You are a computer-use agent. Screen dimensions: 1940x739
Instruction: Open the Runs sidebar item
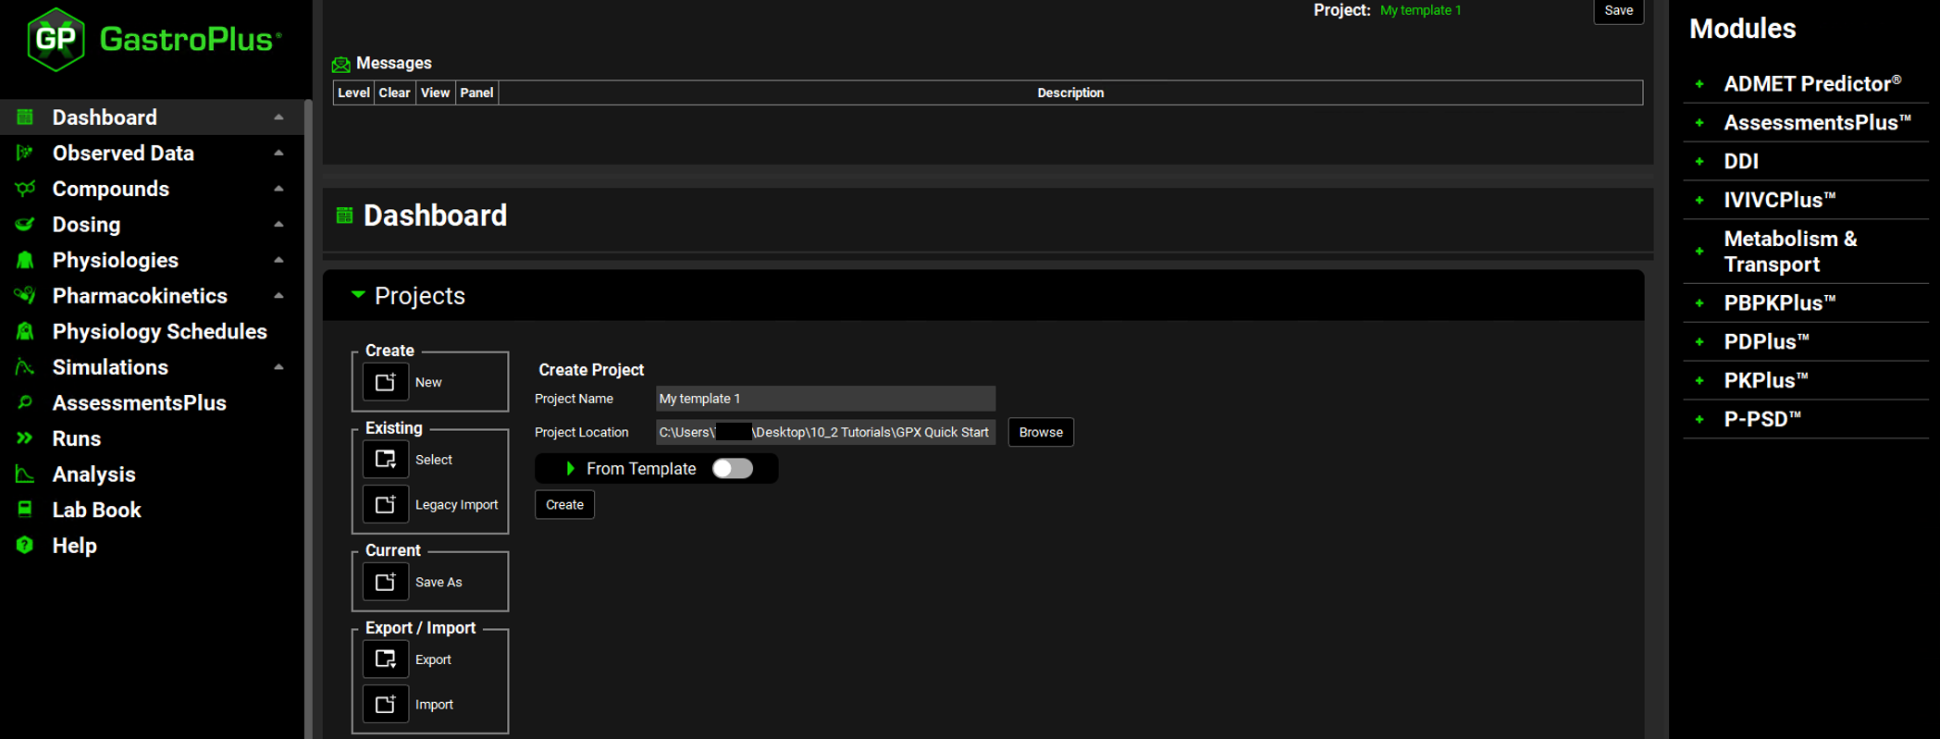(76, 438)
